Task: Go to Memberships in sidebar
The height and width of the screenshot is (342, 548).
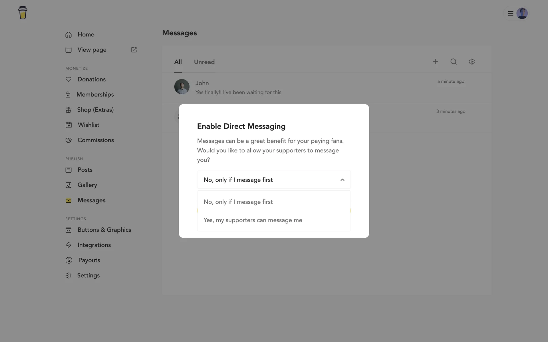Action: pyautogui.click(x=95, y=95)
